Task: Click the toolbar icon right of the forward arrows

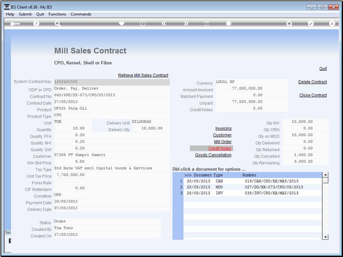Action: point(207,24)
